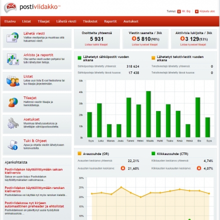Open the Etusivu menu item
The width and height of the screenshot is (220, 220).
[x=10, y=21]
